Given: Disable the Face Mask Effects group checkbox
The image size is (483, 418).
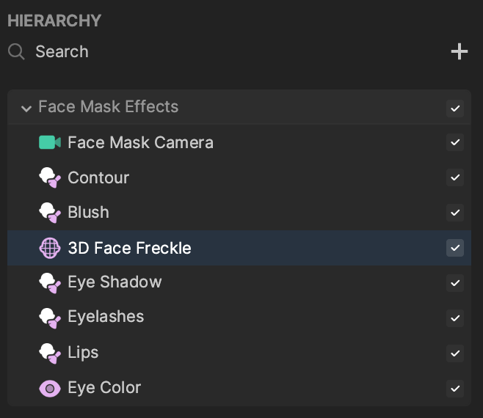Looking at the screenshot, I should tap(455, 109).
